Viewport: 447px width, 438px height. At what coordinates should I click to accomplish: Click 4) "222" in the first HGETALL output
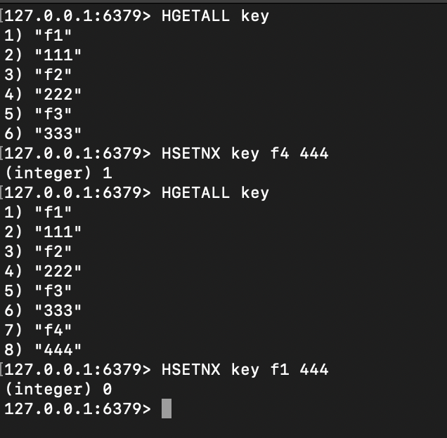(x=43, y=94)
